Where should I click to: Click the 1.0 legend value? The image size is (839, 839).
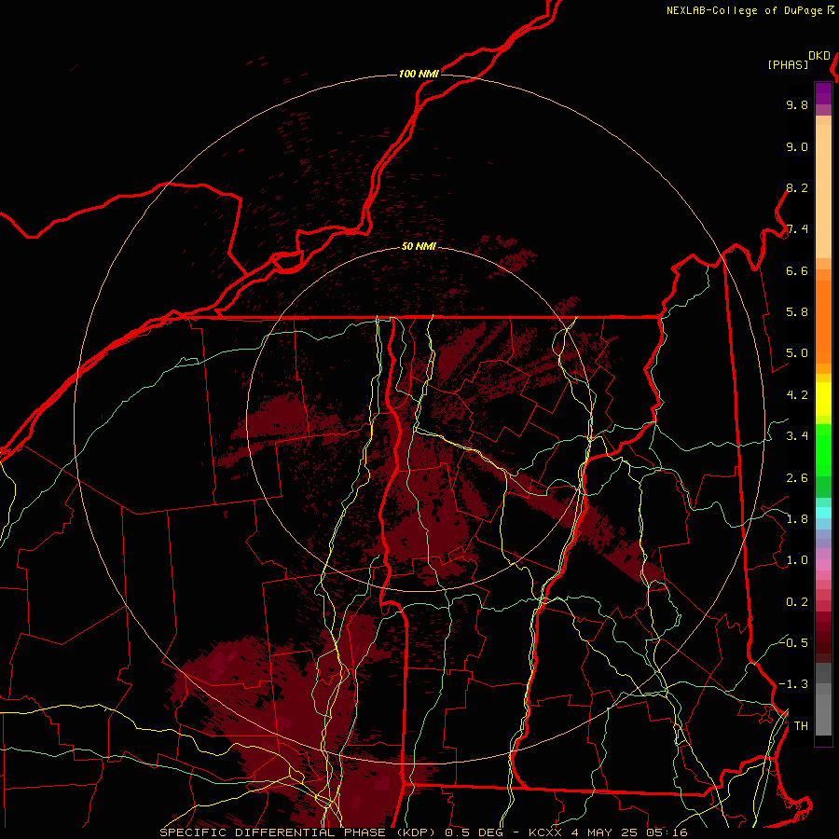(797, 560)
